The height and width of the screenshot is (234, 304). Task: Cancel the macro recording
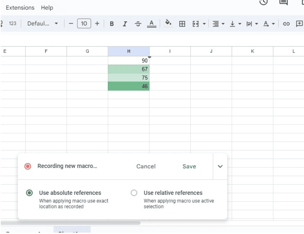(146, 166)
